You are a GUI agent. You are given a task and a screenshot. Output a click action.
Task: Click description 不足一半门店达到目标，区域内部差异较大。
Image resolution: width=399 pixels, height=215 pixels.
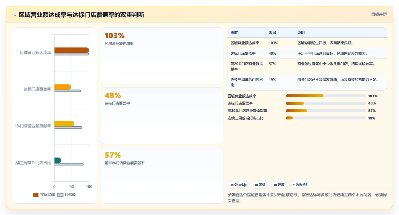click(332, 53)
